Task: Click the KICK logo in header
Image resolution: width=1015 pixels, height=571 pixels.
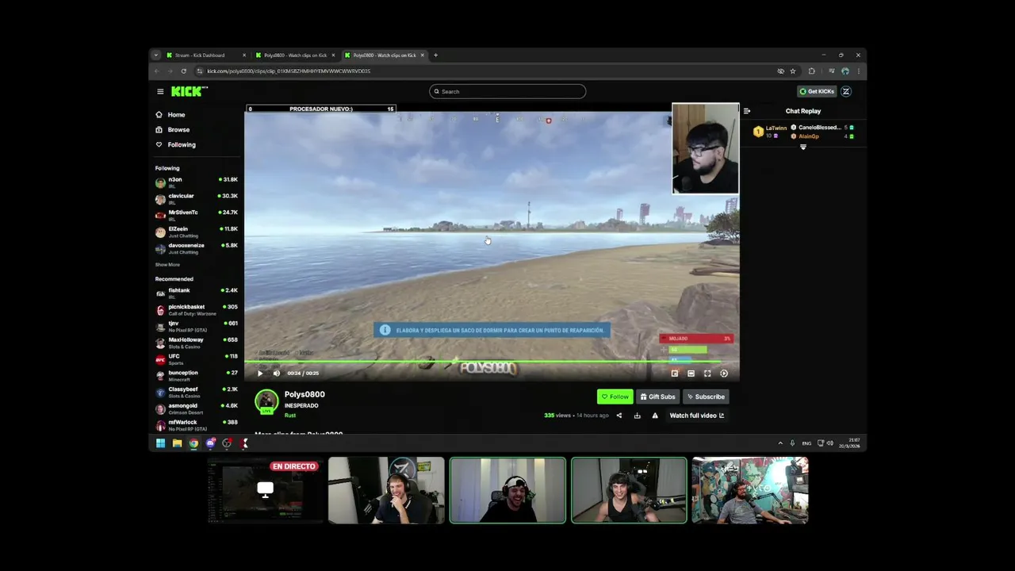Action: pos(189,91)
